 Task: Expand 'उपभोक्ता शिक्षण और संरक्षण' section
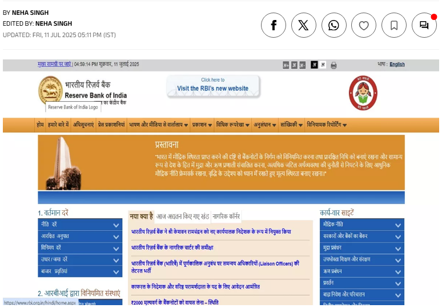(362, 259)
